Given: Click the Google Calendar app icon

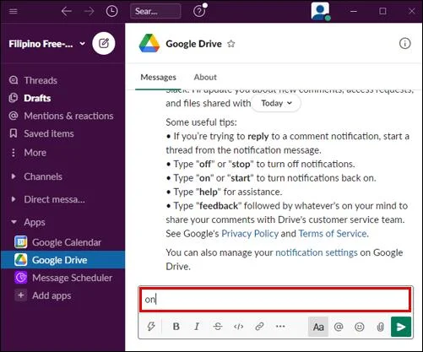Looking at the screenshot, I should 21,242.
